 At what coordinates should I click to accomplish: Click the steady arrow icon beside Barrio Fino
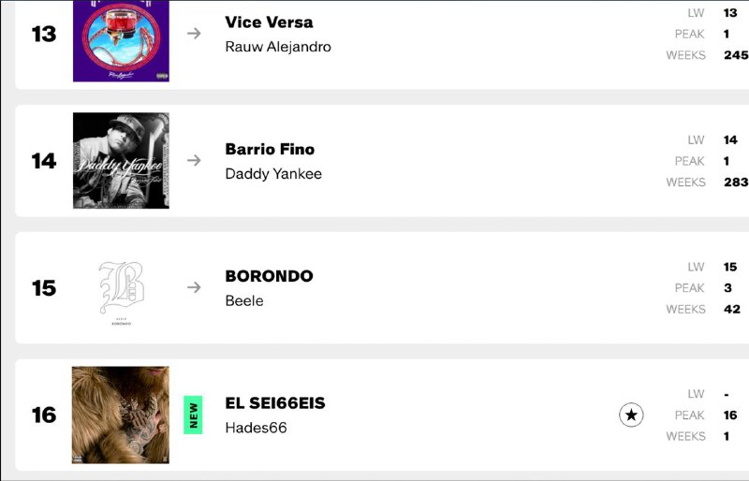click(194, 161)
